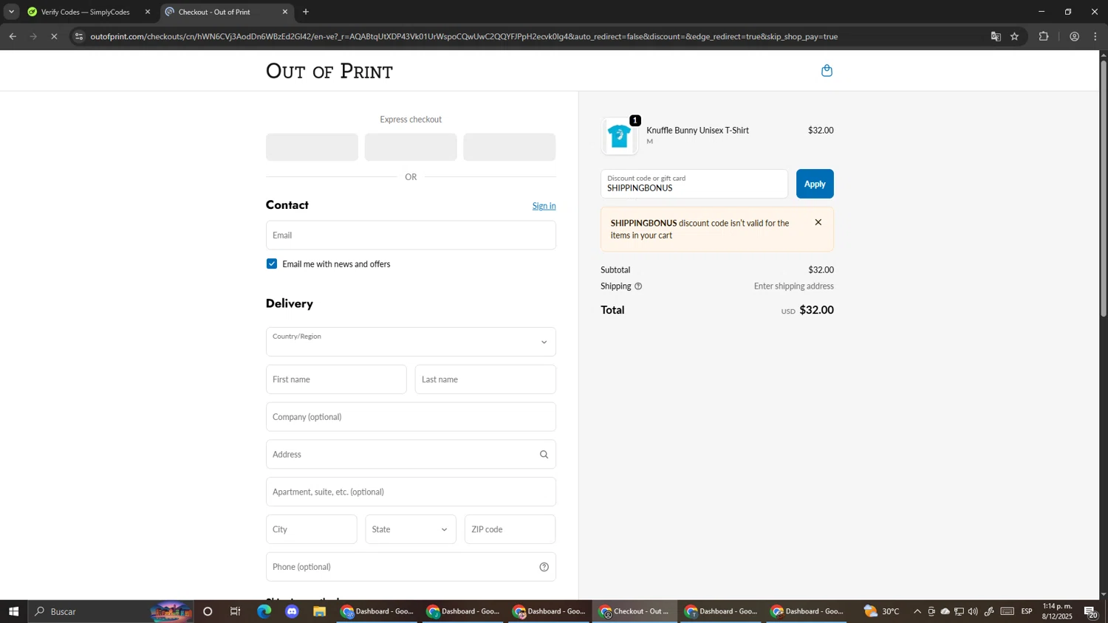Go back to previous browser page
The width and height of the screenshot is (1108, 623).
pyautogui.click(x=13, y=36)
